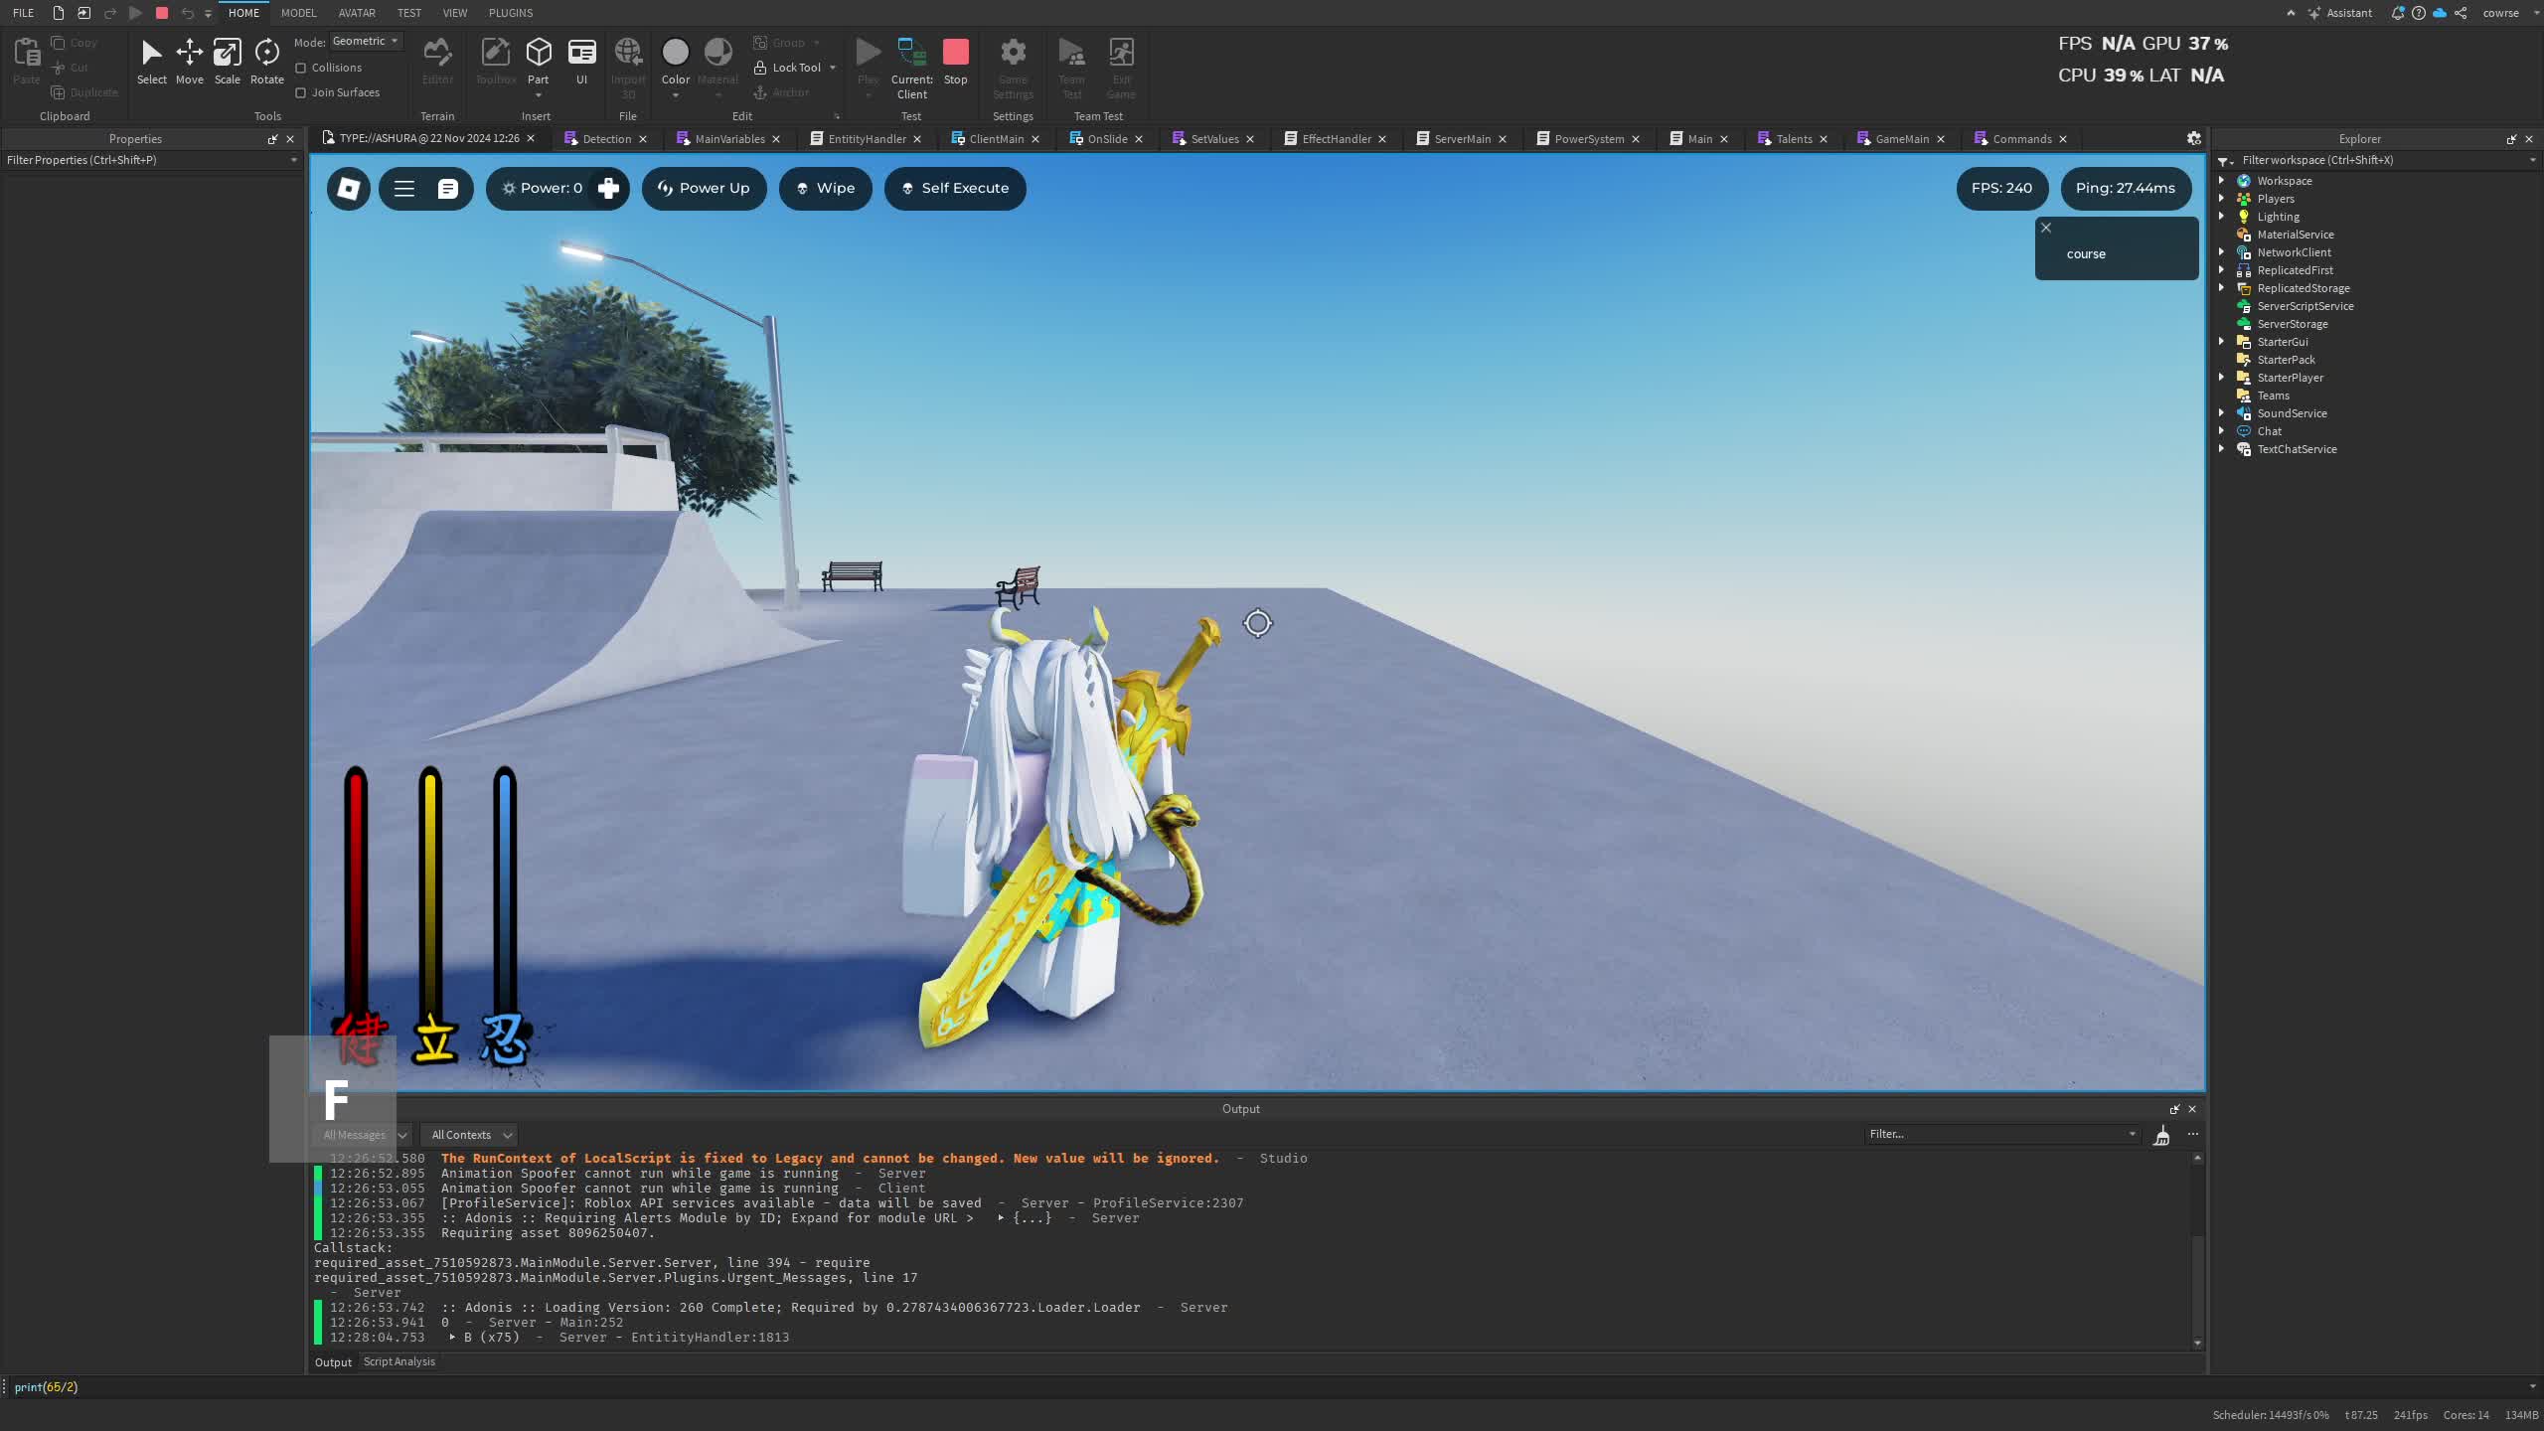Switch to the ServerMain script tab
This screenshot has height=1431, width=2544.
(x=1462, y=139)
